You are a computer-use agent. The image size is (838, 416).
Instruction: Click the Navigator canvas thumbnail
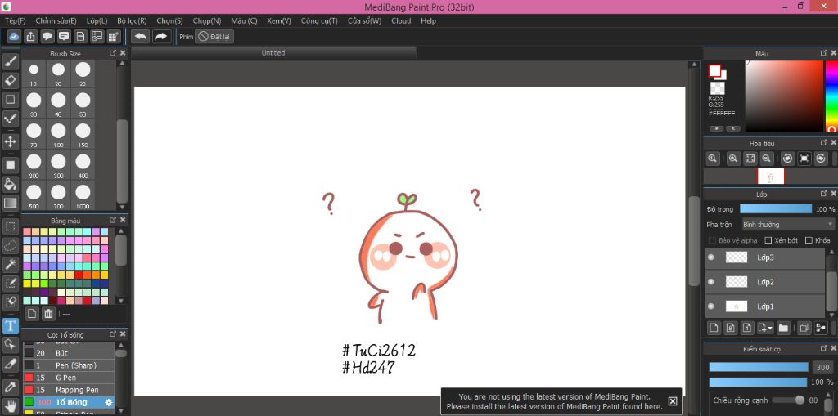click(771, 176)
